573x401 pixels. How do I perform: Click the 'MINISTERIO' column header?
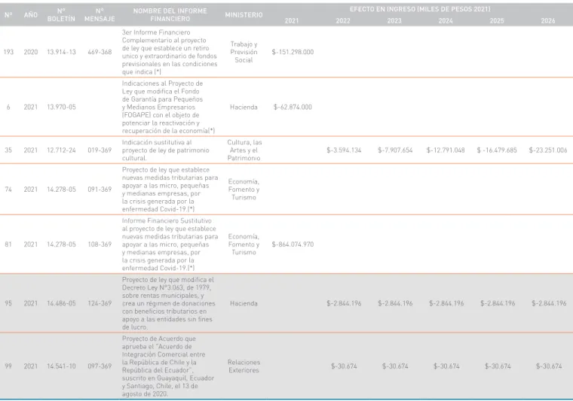pyautogui.click(x=244, y=15)
